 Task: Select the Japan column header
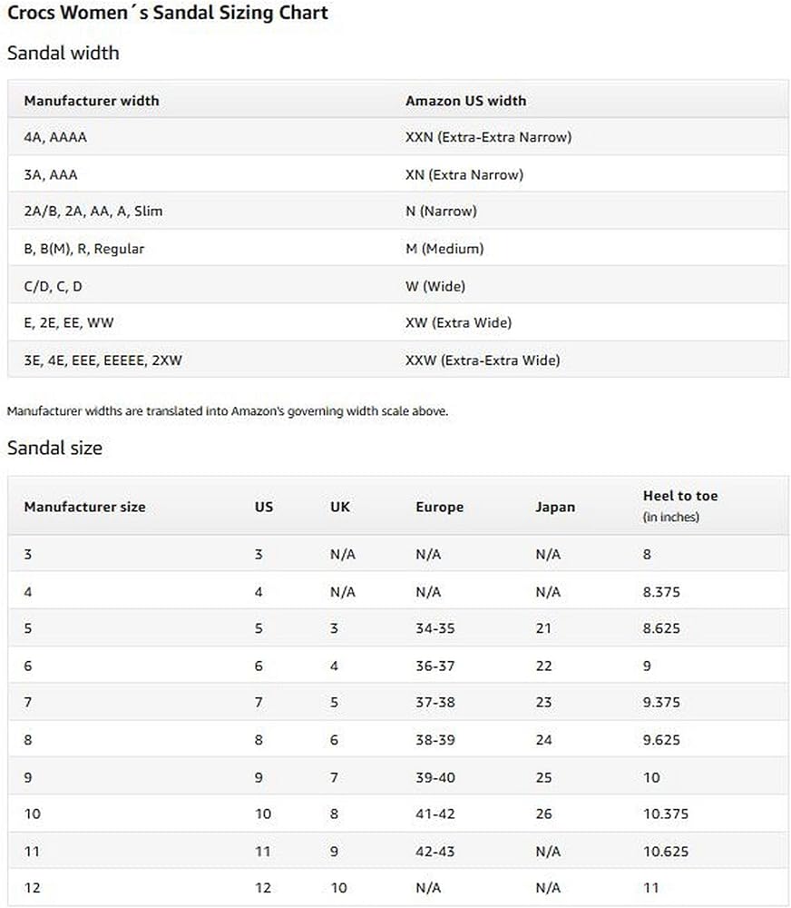555,507
